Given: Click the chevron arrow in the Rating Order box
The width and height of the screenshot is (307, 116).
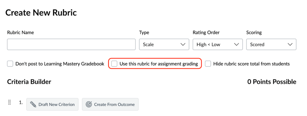Looking at the screenshot, I should click(x=236, y=44).
